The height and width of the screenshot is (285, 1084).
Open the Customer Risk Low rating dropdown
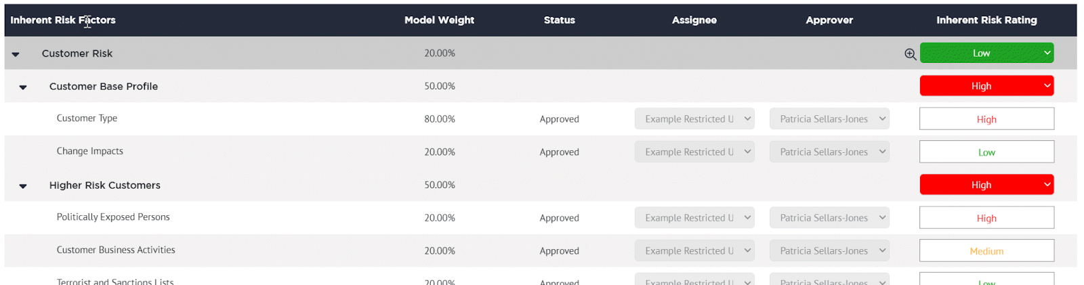tap(986, 53)
